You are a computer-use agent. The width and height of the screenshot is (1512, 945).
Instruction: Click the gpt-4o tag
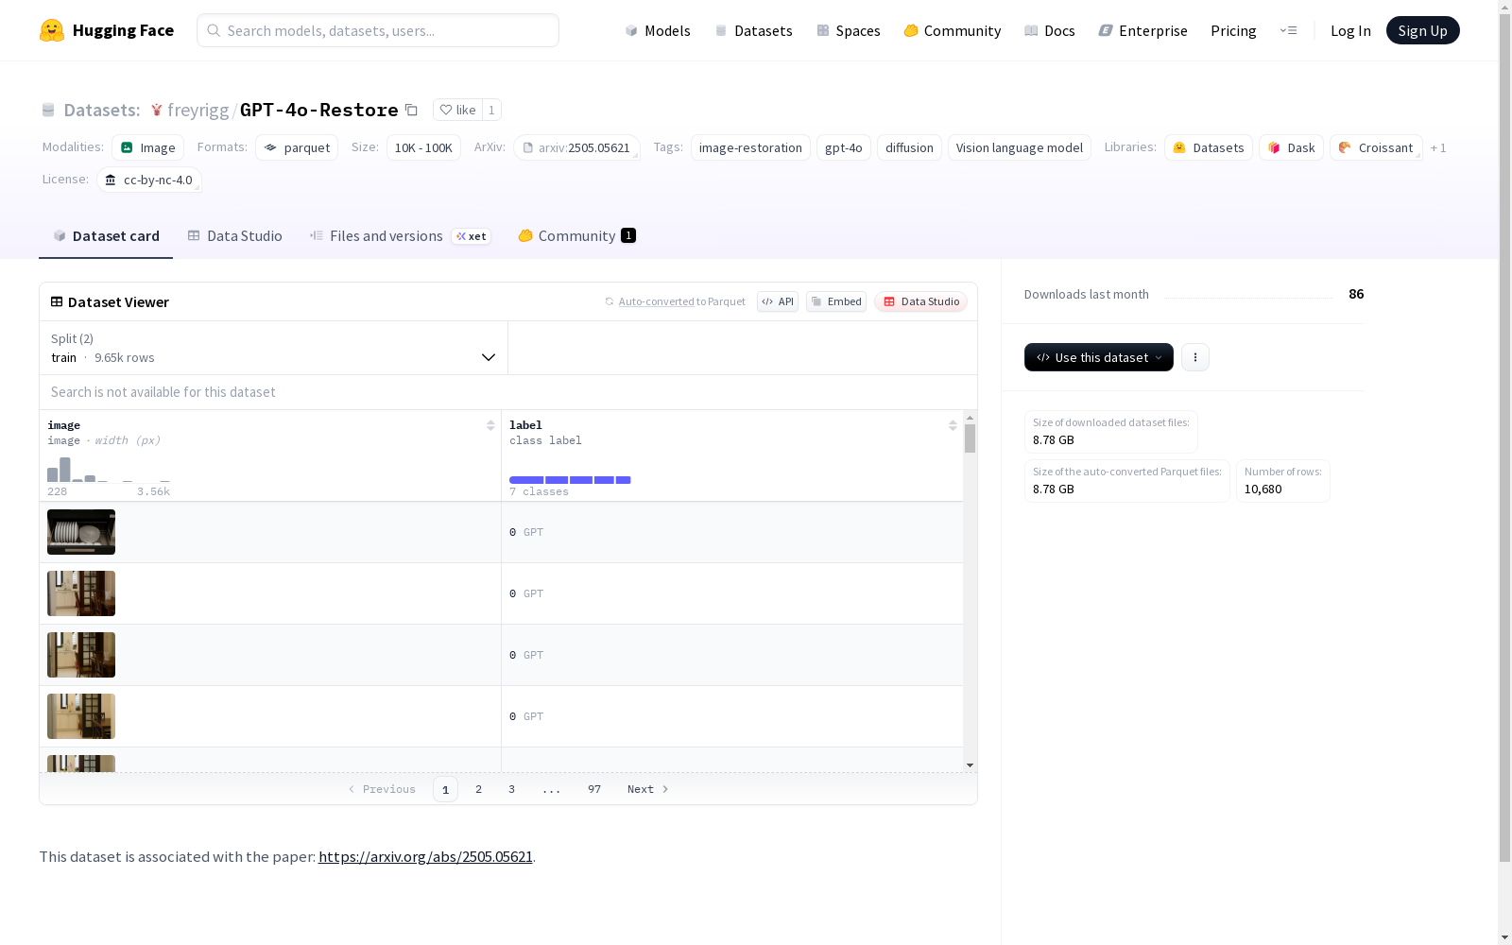[844, 147]
